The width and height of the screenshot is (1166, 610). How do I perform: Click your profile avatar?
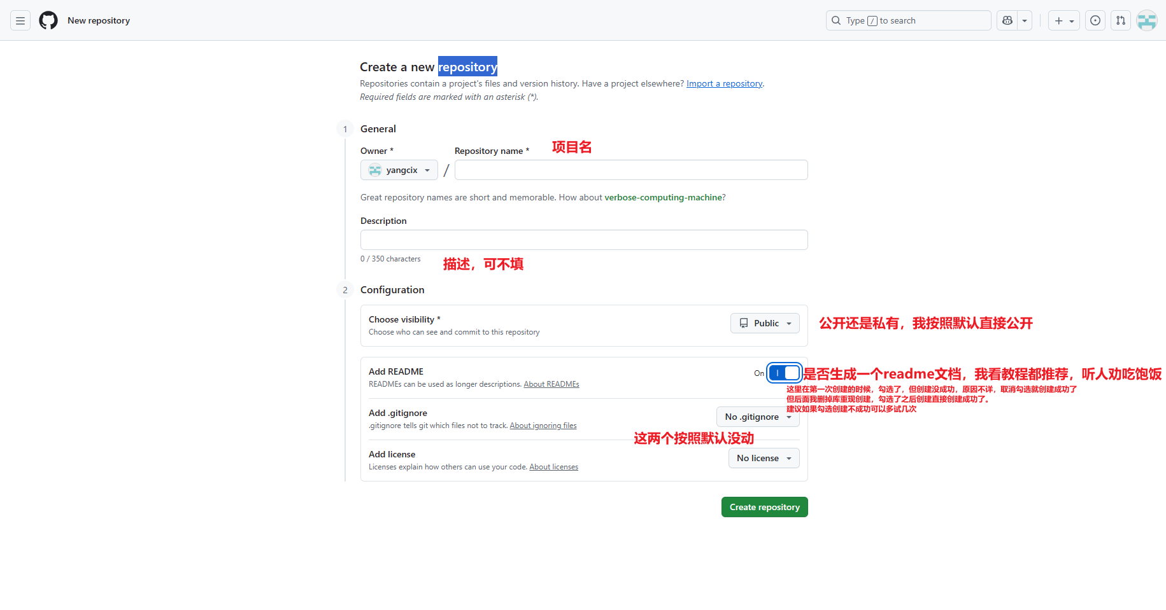[x=1146, y=20]
